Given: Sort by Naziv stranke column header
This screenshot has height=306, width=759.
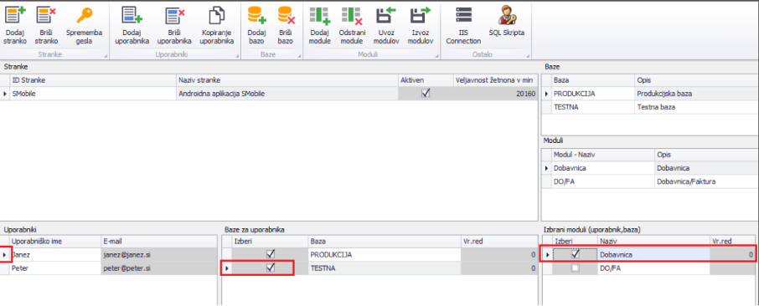Looking at the screenshot, I should pyautogui.click(x=287, y=80).
